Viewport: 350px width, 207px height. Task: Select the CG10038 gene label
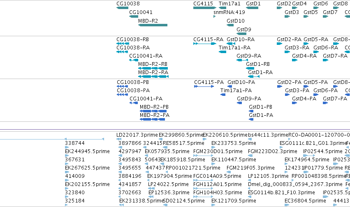point(128,4)
